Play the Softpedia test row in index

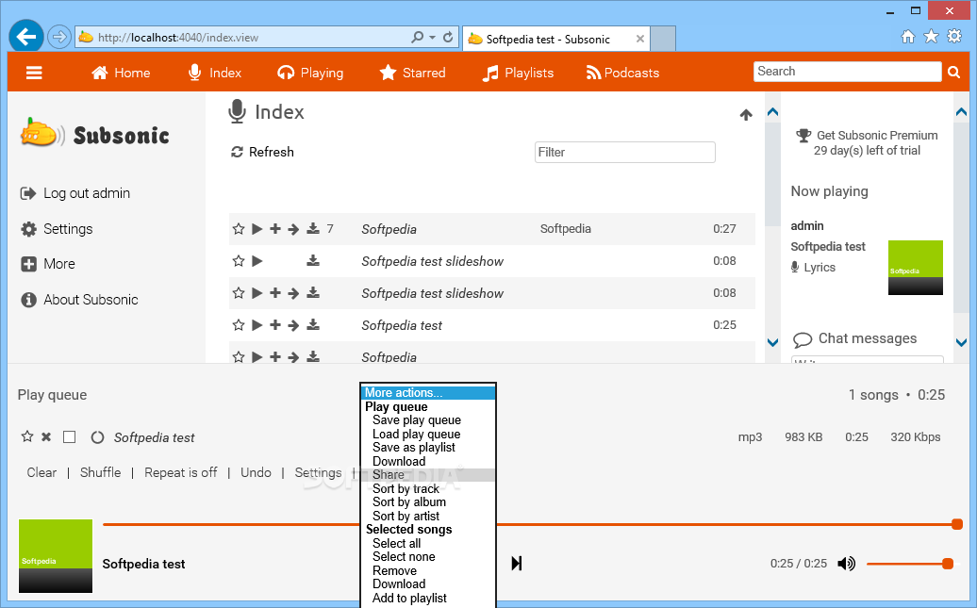point(257,324)
